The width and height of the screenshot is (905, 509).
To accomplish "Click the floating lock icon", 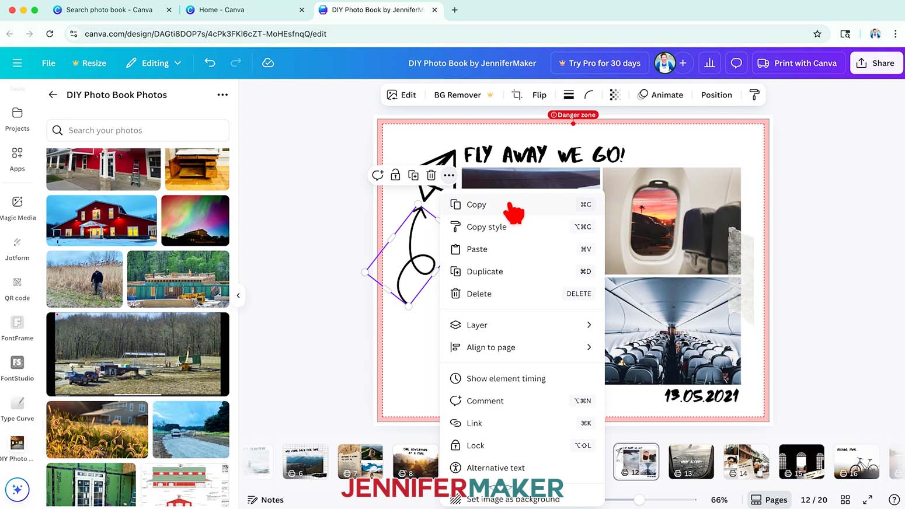I will pyautogui.click(x=395, y=175).
